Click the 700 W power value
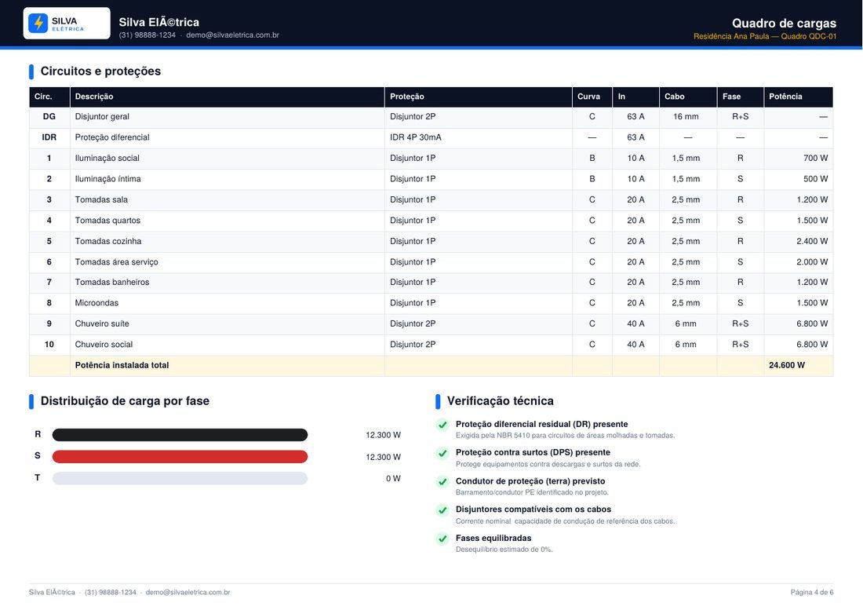 tap(815, 158)
